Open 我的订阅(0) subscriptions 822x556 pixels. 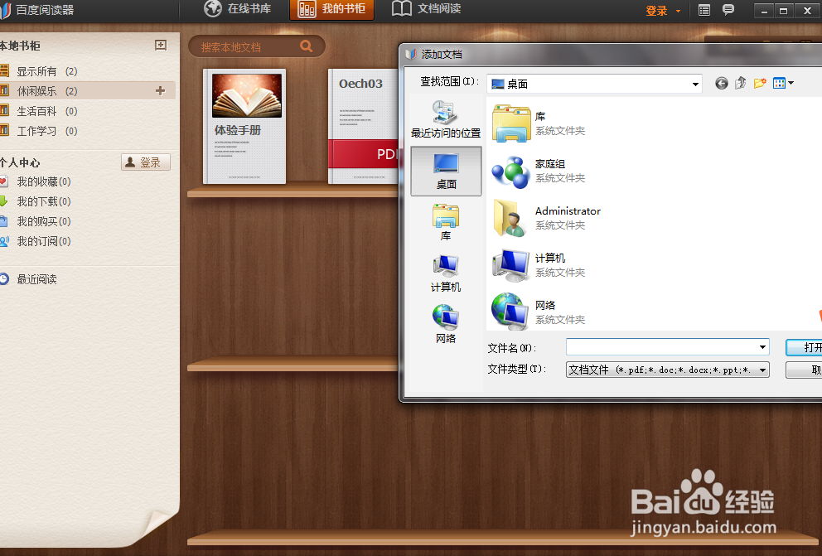pos(44,242)
